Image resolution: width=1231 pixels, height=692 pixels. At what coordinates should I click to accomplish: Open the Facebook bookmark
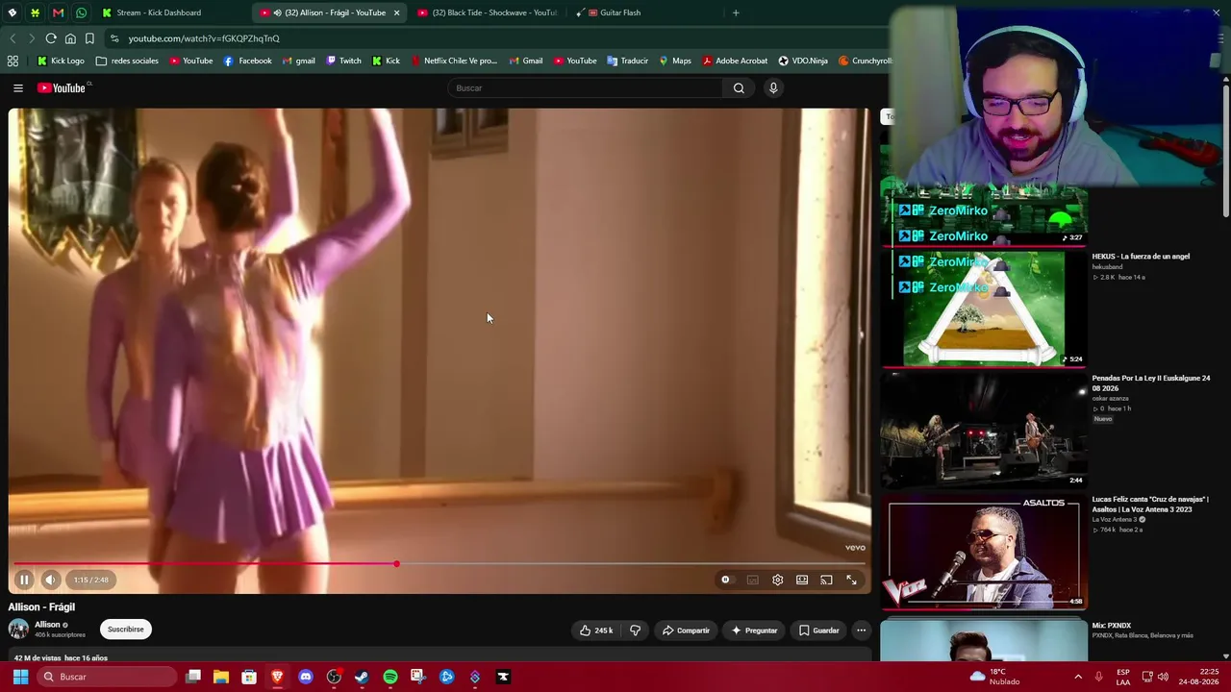(x=247, y=61)
